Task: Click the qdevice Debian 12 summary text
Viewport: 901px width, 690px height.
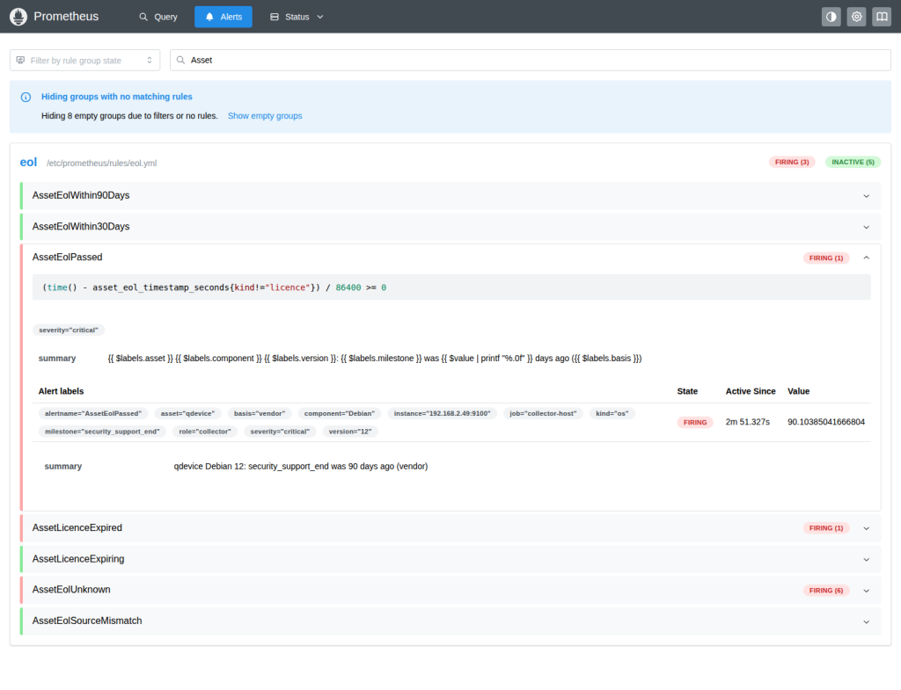Action: tap(301, 466)
